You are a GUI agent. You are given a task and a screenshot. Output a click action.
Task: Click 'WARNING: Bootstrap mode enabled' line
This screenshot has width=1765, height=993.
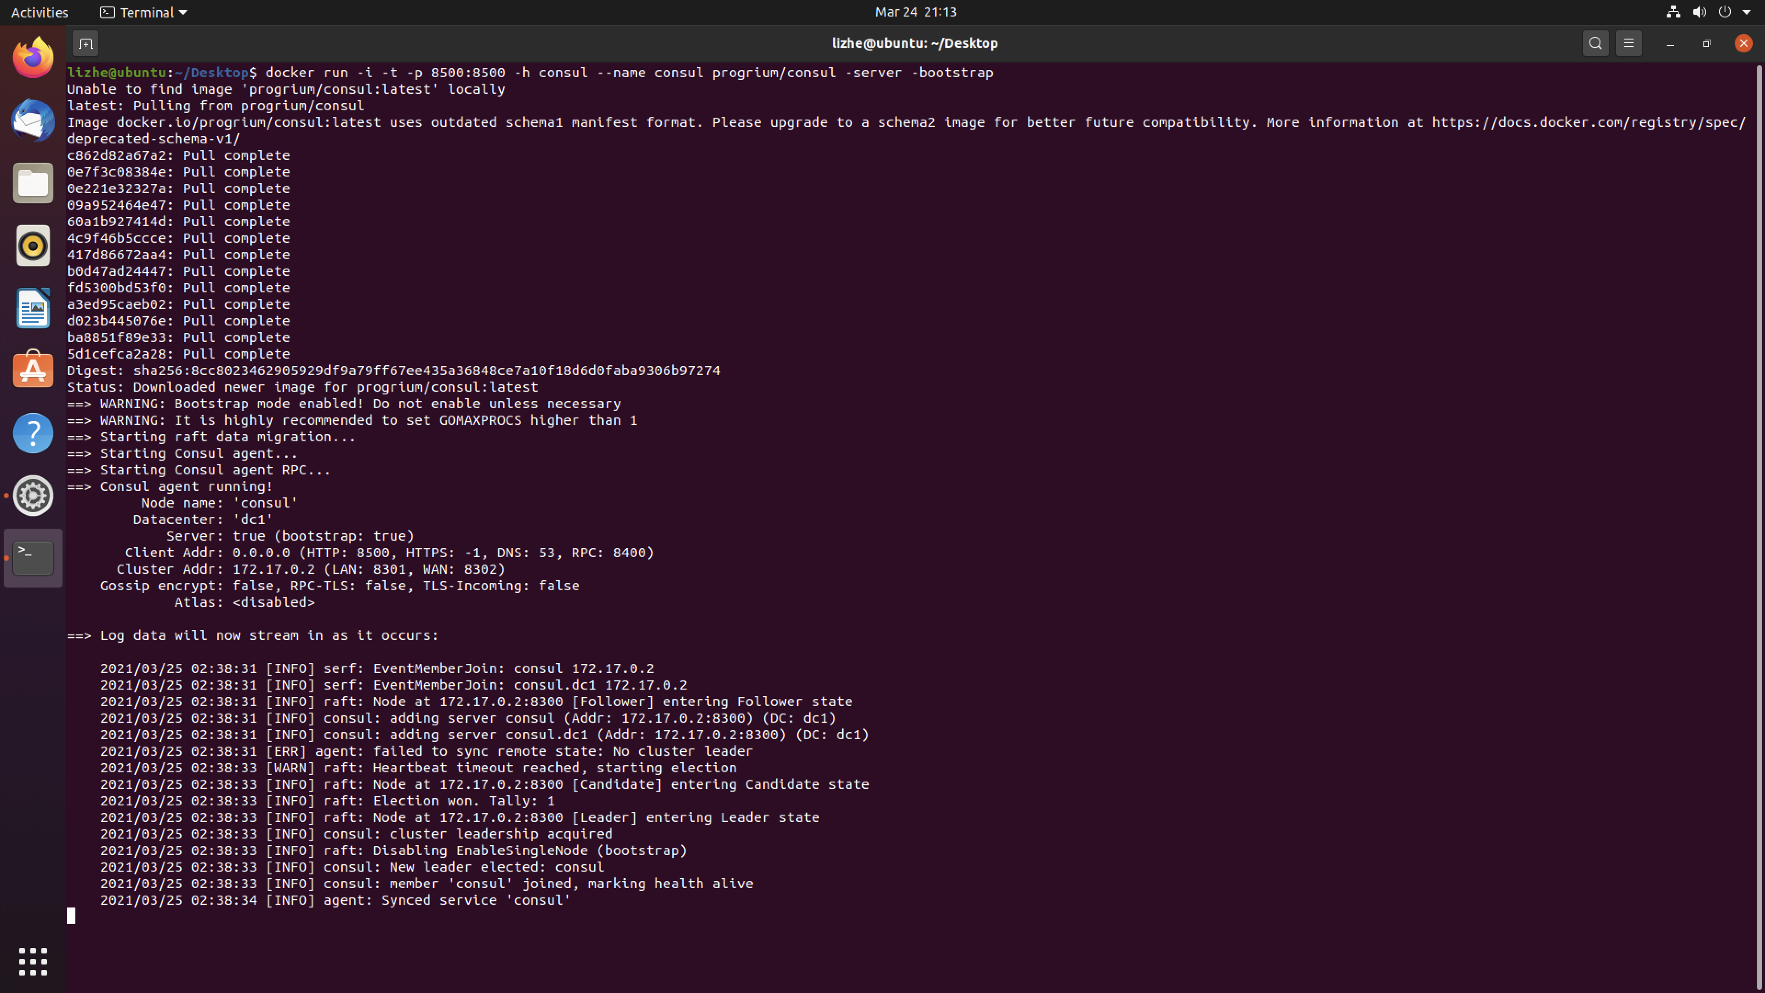[x=344, y=403]
